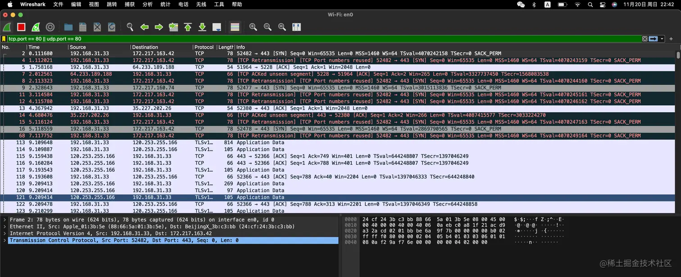The image size is (681, 277).
Task: Sort packets by the Info column header
Action: point(455,47)
